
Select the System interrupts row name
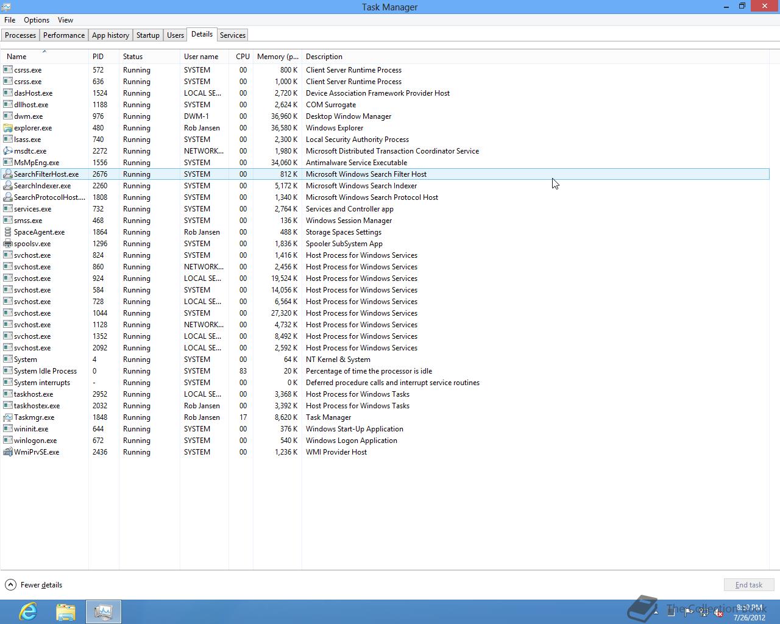point(42,383)
